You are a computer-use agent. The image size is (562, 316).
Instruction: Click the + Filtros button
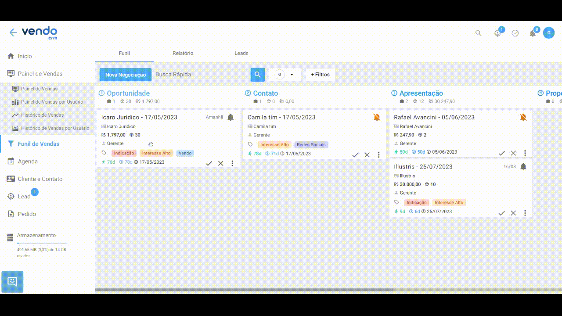click(320, 75)
